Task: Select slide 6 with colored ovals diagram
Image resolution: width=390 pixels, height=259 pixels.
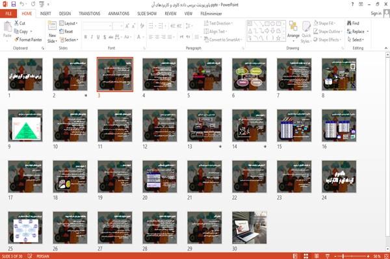Action: point(249,74)
